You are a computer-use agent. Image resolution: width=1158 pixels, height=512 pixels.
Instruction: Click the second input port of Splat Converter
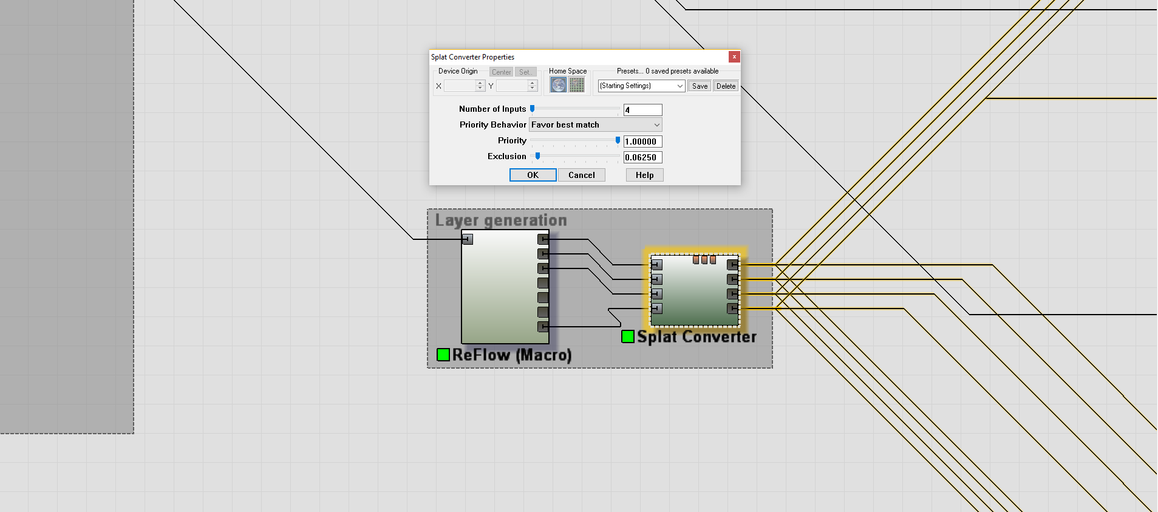657,279
